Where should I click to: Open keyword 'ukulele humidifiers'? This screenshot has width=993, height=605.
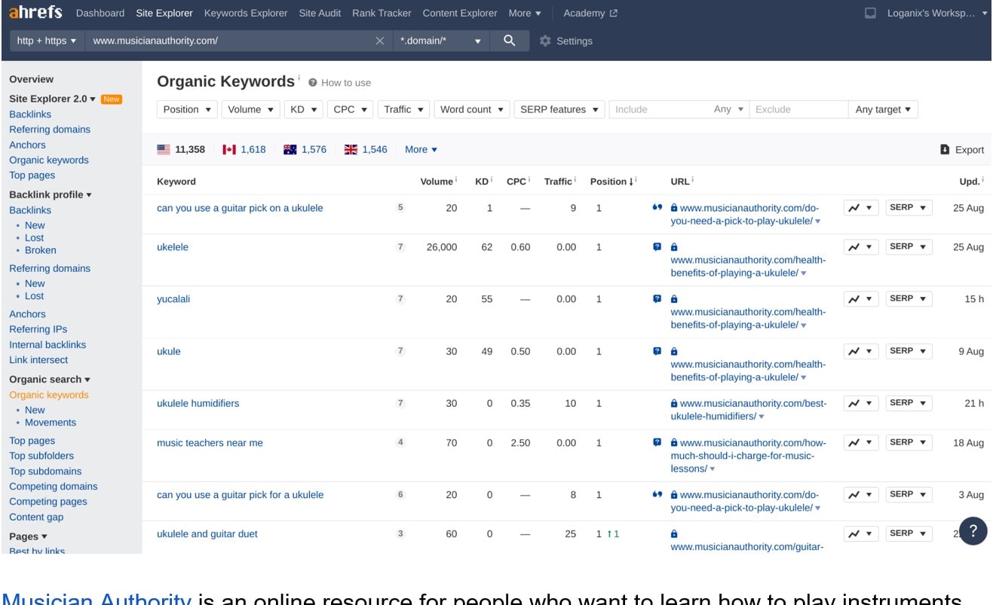[x=198, y=403]
